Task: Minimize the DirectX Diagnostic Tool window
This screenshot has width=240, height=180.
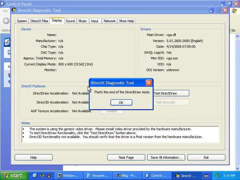Action: coord(211,10)
